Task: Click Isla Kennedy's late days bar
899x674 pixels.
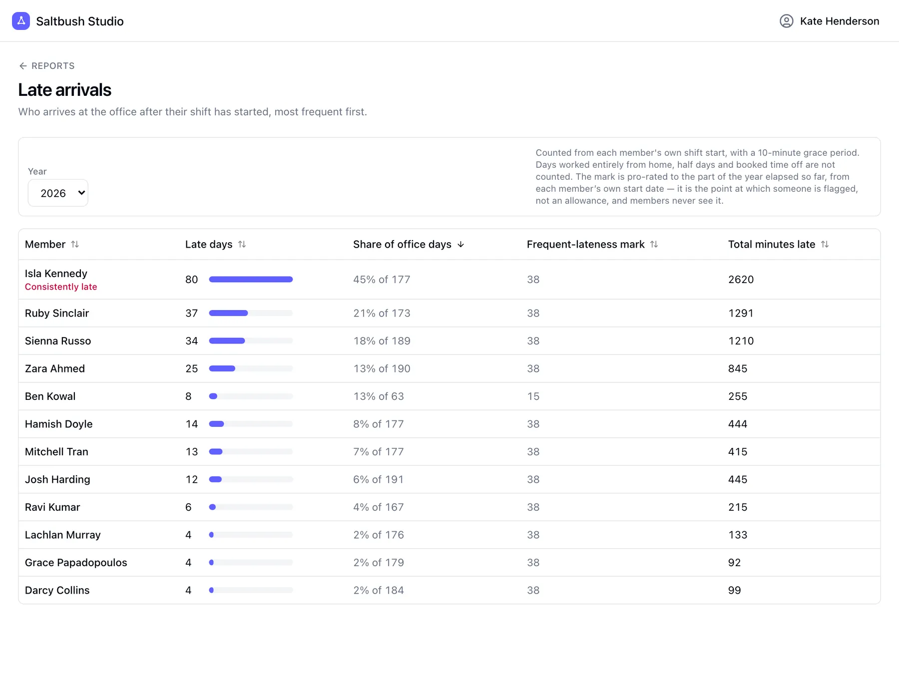Action: pos(251,280)
